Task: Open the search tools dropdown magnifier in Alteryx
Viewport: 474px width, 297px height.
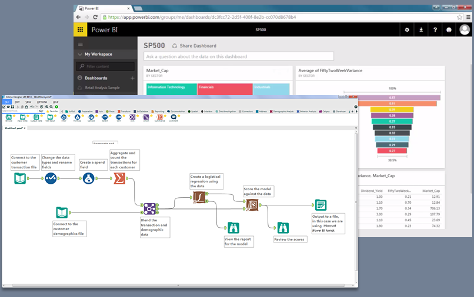Action: 41,111
